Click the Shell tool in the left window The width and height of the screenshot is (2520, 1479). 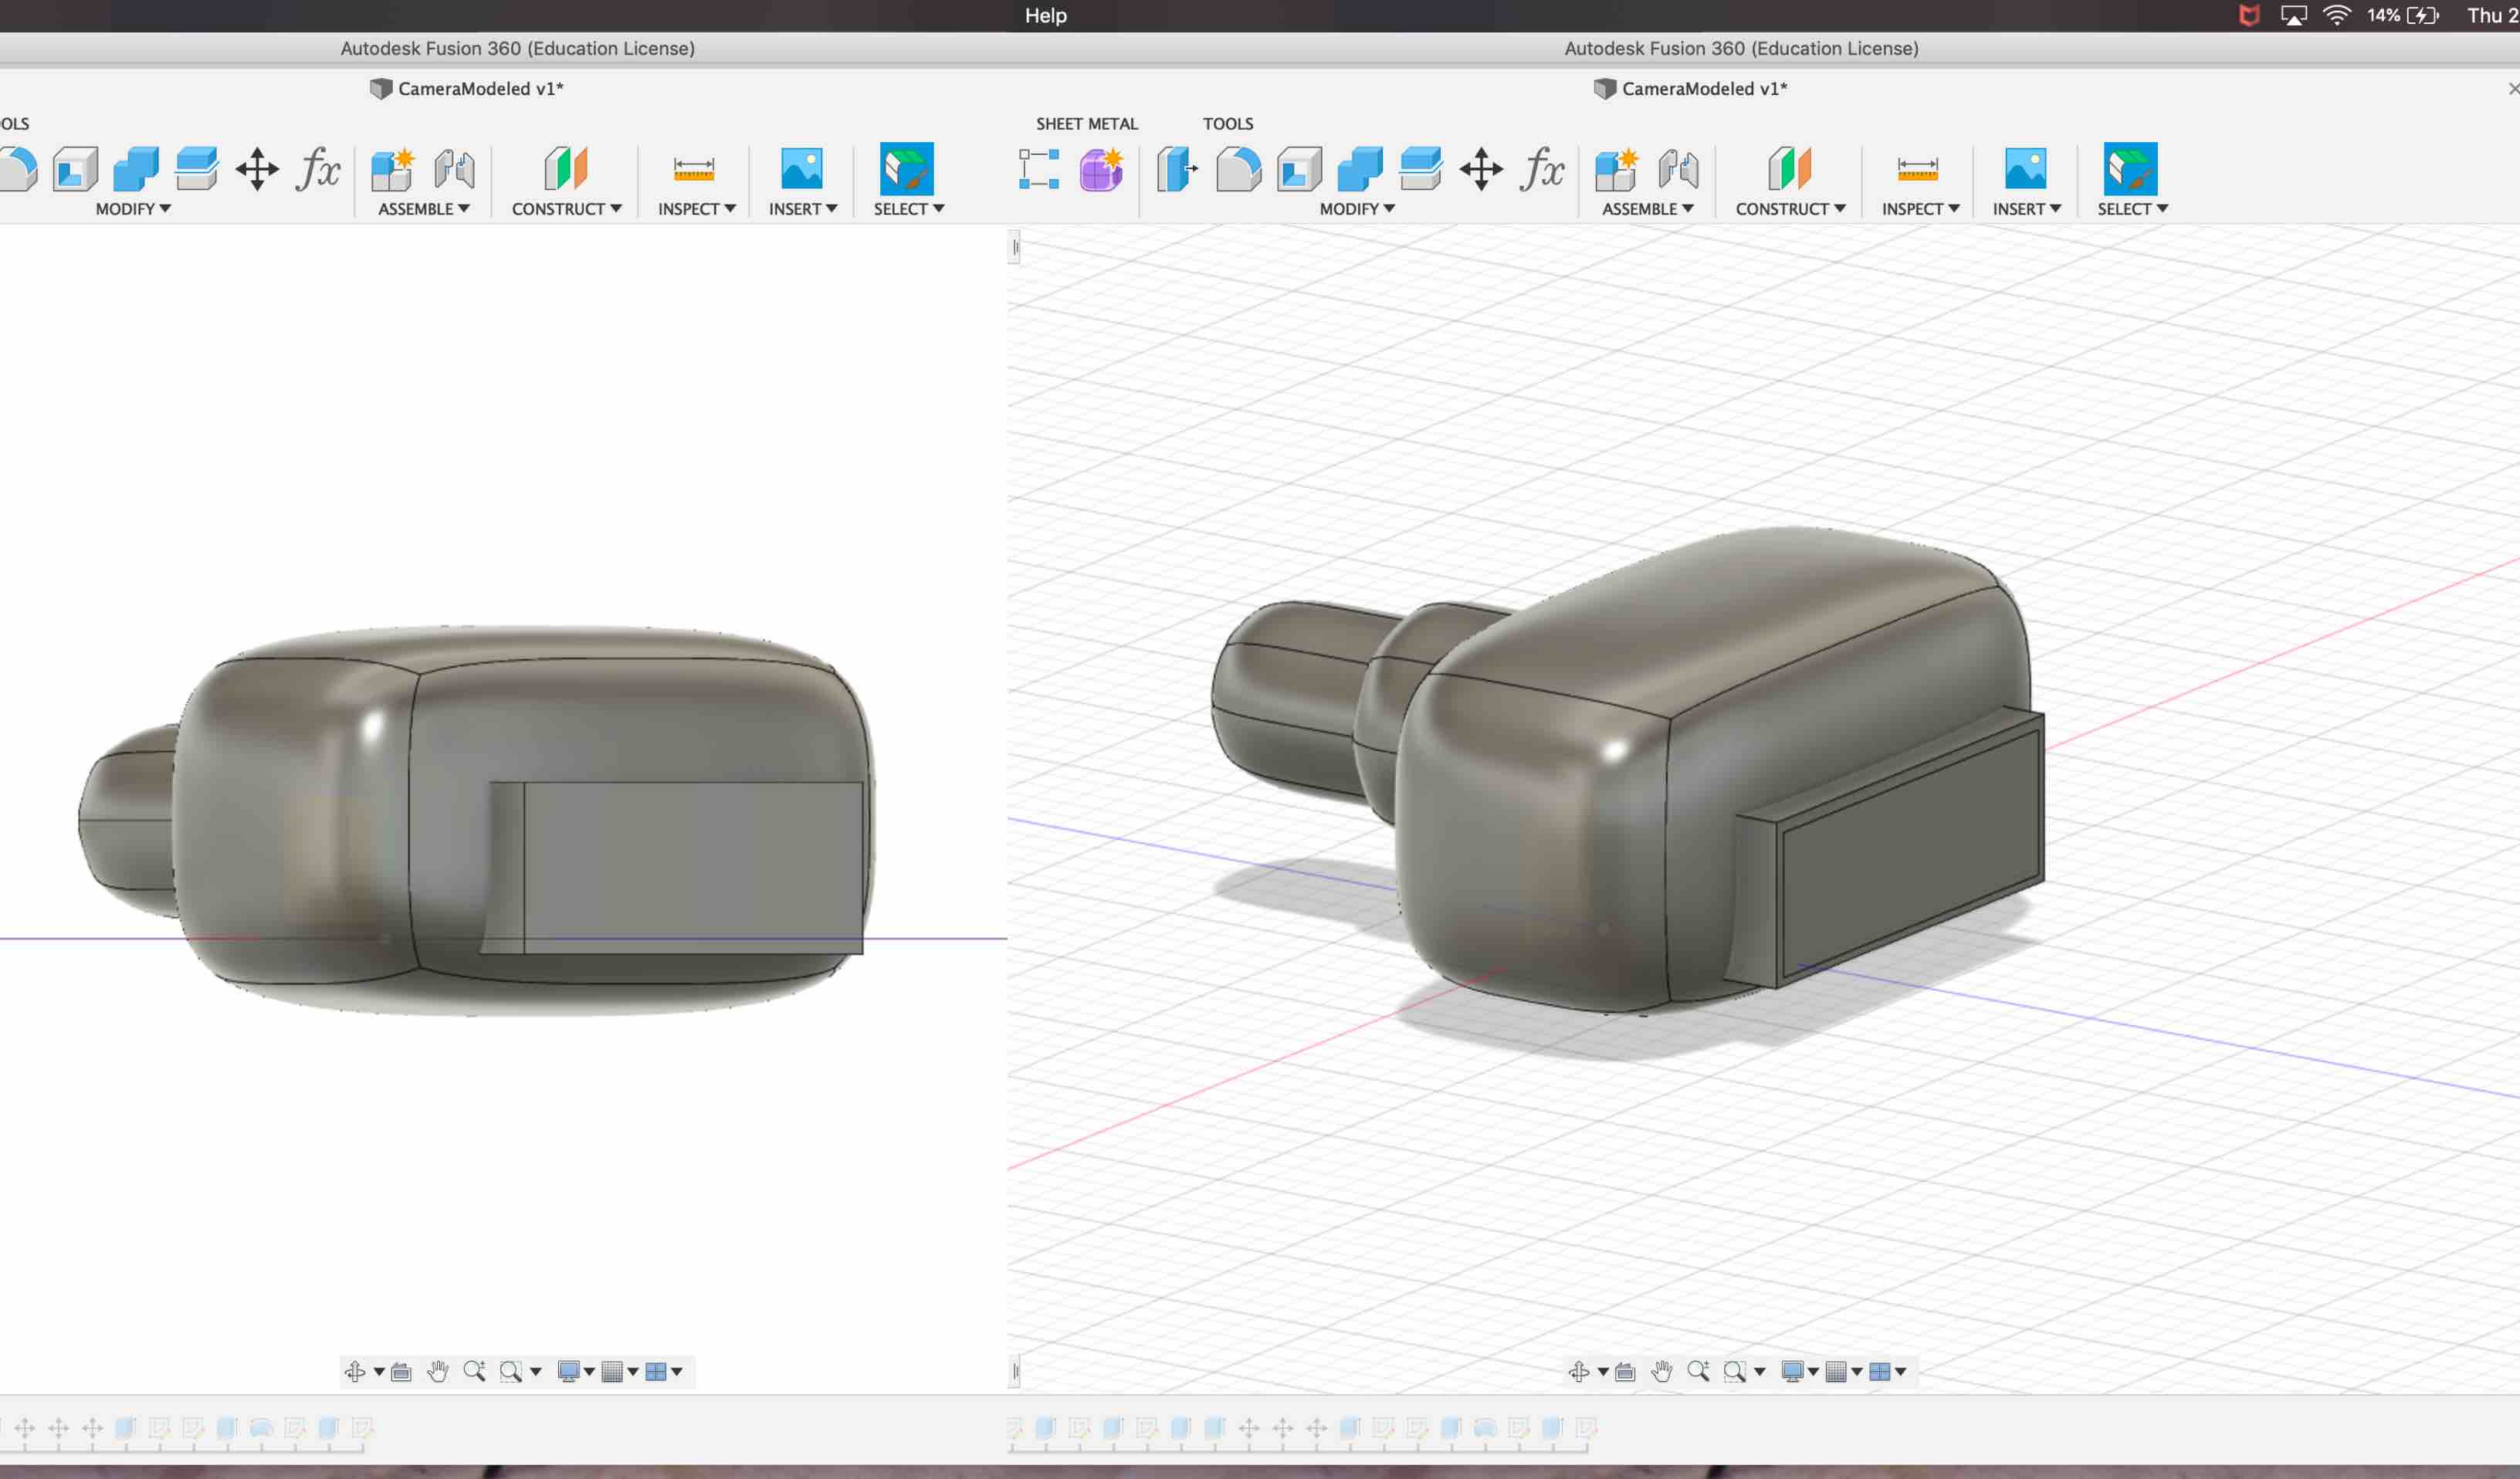pos(75,169)
